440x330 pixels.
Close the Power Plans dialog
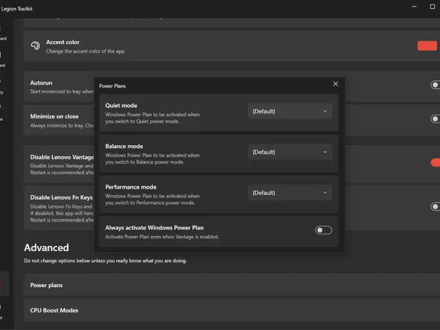click(335, 84)
